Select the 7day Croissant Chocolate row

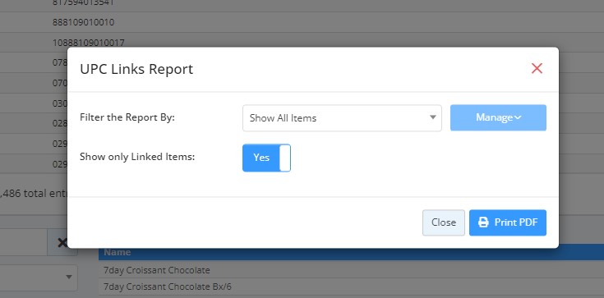click(x=351, y=270)
